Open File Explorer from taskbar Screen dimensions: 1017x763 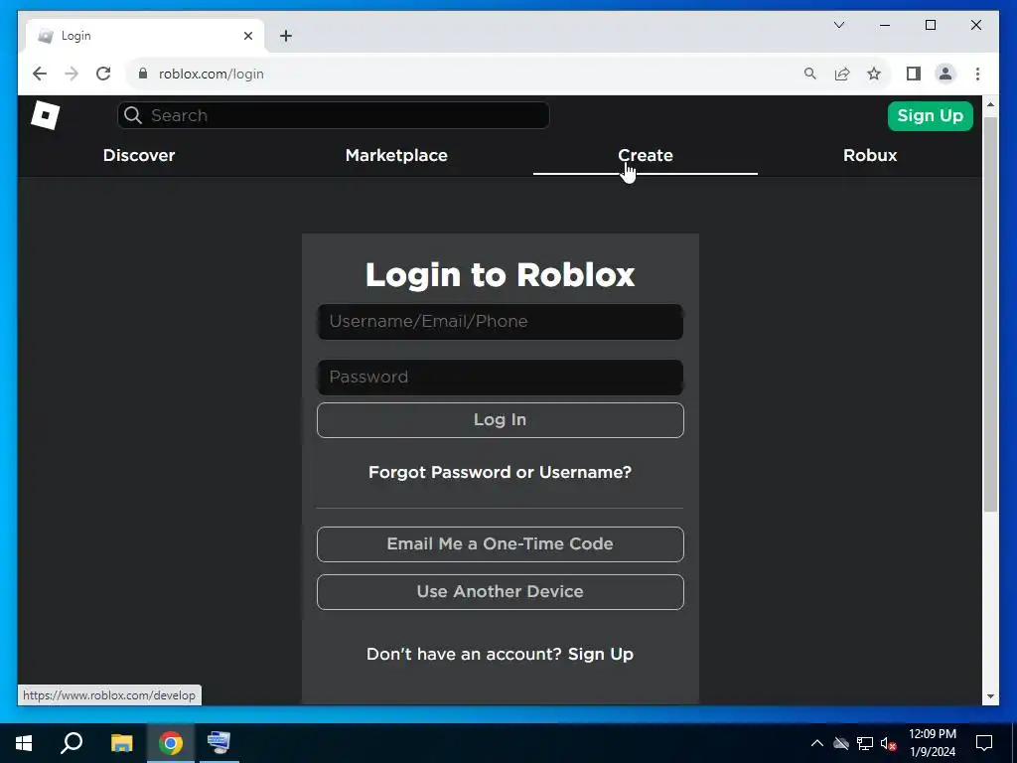(x=121, y=743)
